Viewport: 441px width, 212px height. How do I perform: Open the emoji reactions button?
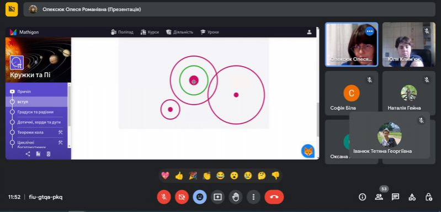pos(200,197)
